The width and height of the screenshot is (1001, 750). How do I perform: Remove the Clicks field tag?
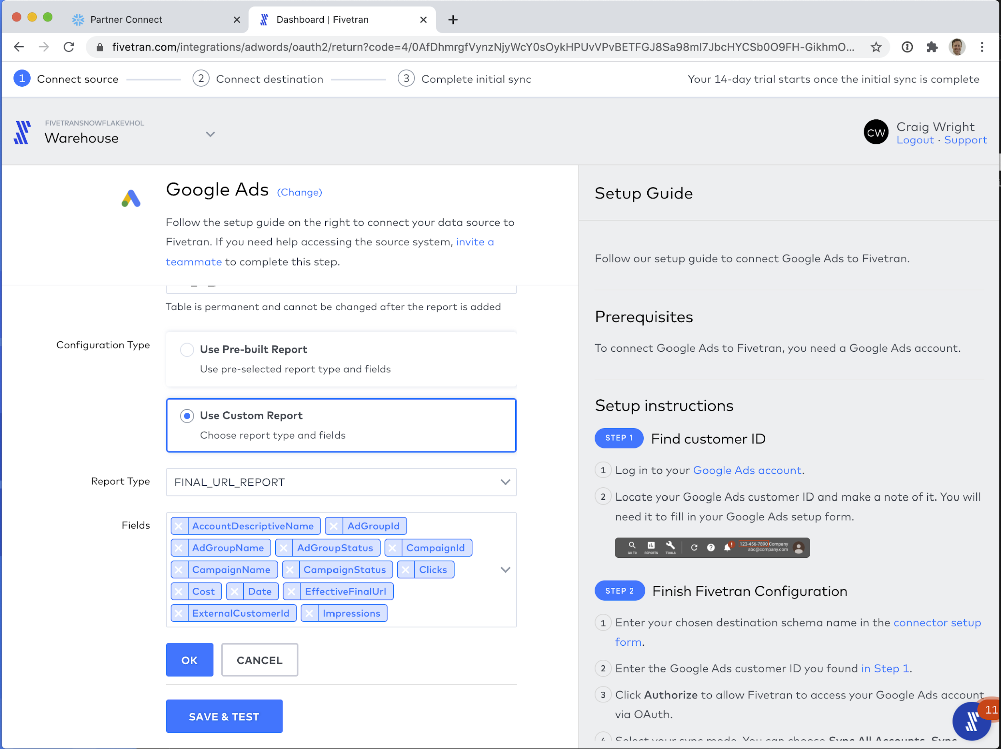[406, 570]
